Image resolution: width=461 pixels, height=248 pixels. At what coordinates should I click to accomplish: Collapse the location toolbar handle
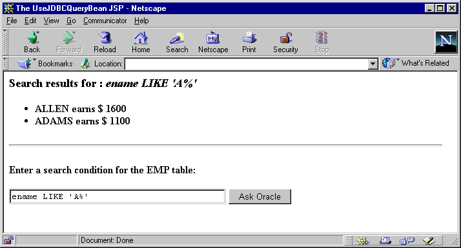pyautogui.click(x=5, y=63)
